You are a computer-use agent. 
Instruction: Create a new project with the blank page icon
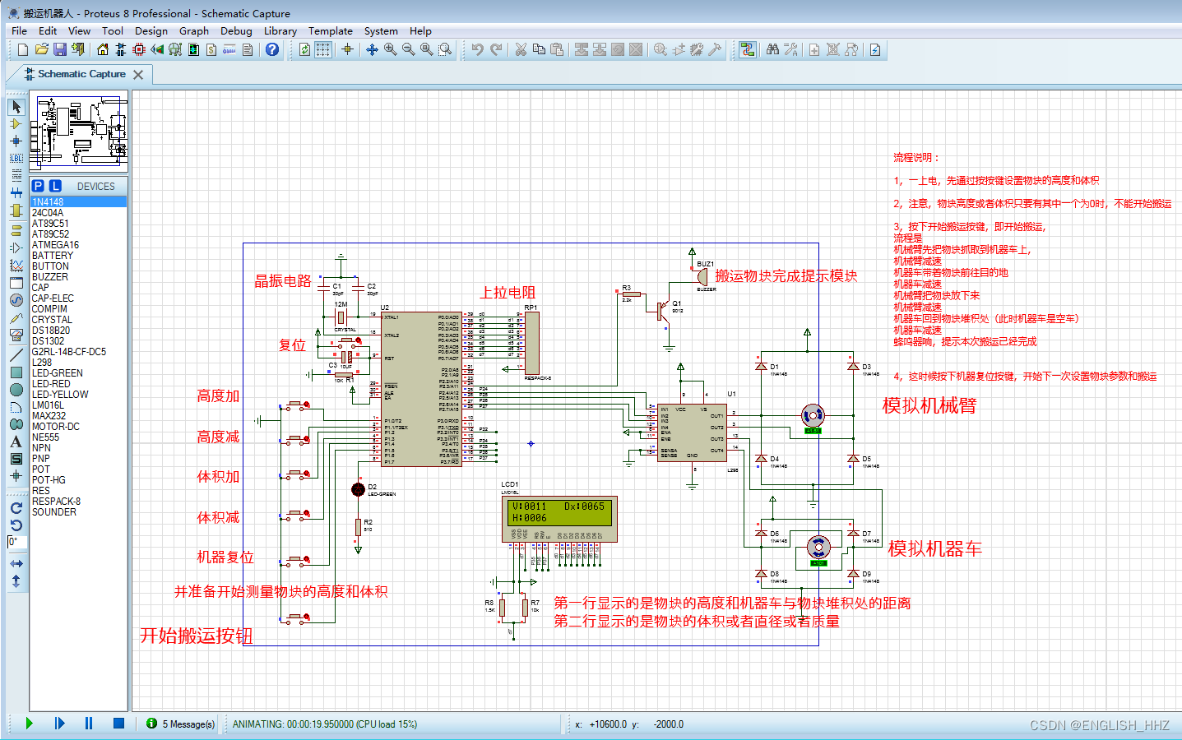click(23, 50)
